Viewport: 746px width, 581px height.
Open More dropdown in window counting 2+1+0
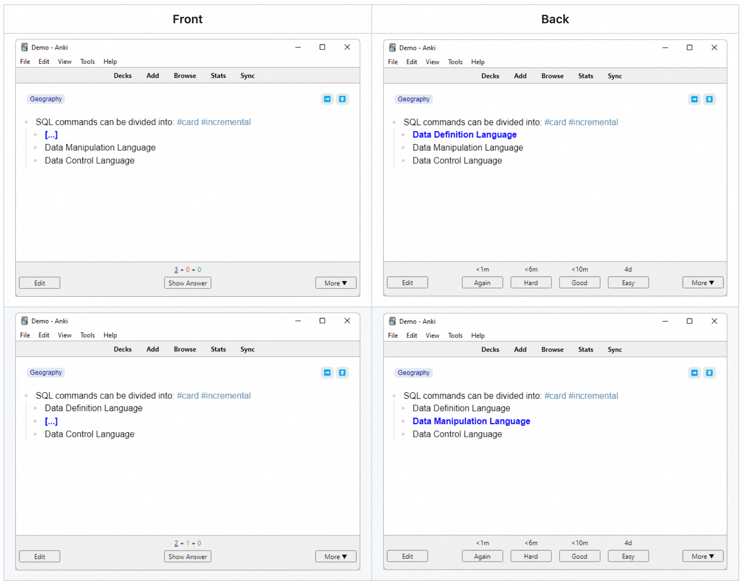click(x=335, y=556)
